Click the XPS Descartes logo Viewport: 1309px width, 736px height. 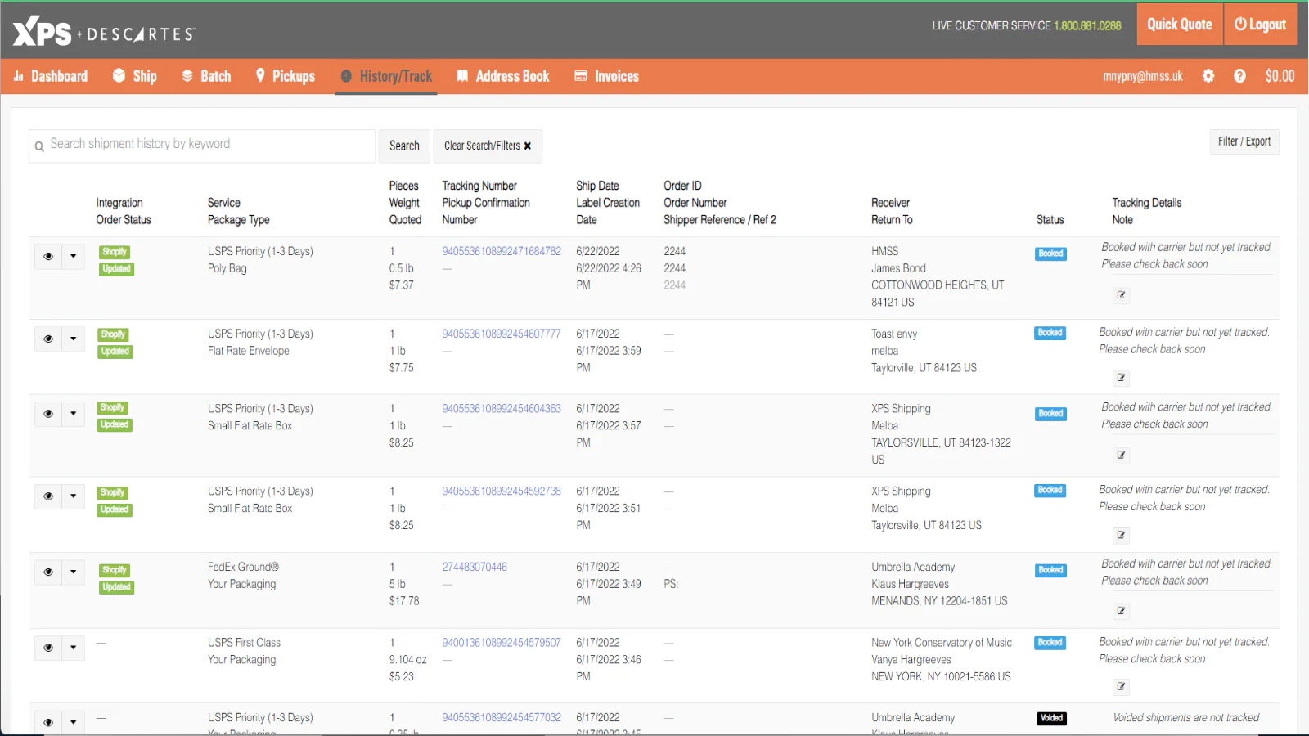click(x=104, y=31)
